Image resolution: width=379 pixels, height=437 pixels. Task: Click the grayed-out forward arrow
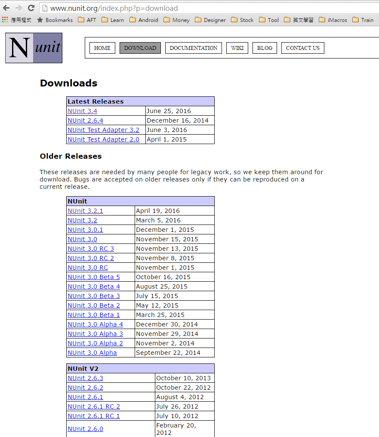[x=18, y=8]
